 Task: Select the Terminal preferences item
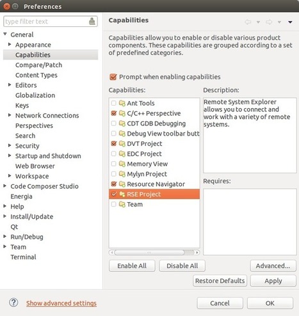click(23, 257)
